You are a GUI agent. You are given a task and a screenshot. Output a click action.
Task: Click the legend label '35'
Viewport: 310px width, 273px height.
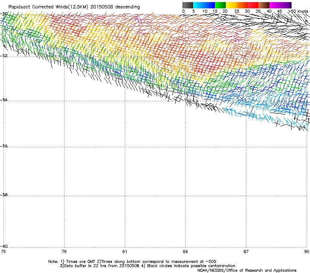pos(258,11)
